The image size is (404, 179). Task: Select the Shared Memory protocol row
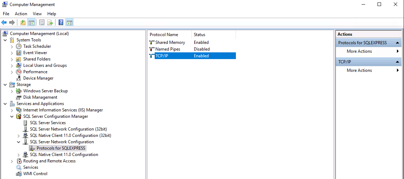(x=192, y=42)
